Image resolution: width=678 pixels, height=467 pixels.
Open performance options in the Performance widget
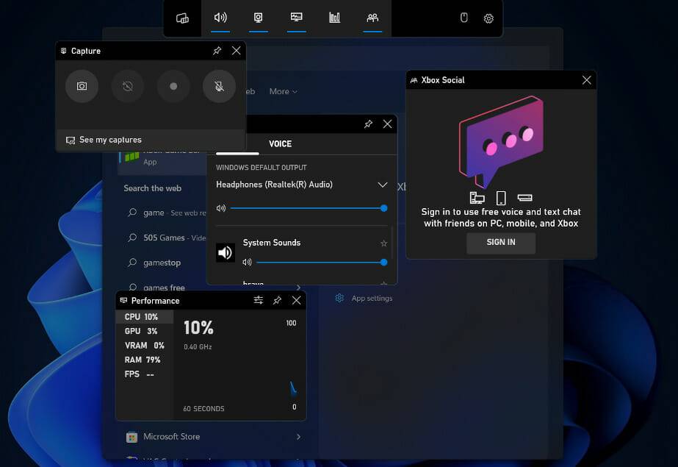click(x=258, y=300)
